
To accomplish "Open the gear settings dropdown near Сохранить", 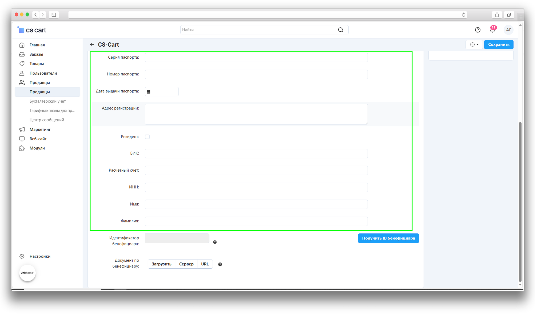I will point(474,45).
